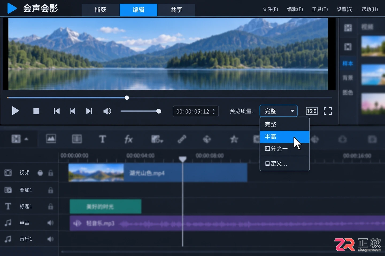The width and height of the screenshot is (385, 256).
Task: Open the title T tool in toolbar
Action: 102,139
